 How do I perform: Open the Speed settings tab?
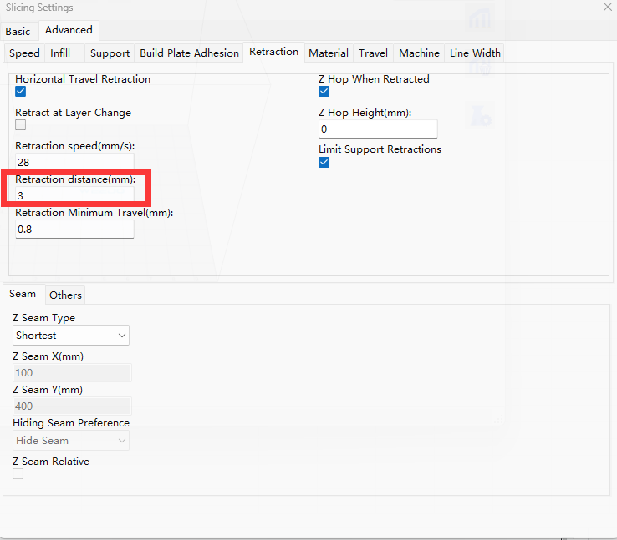click(24, 53)
